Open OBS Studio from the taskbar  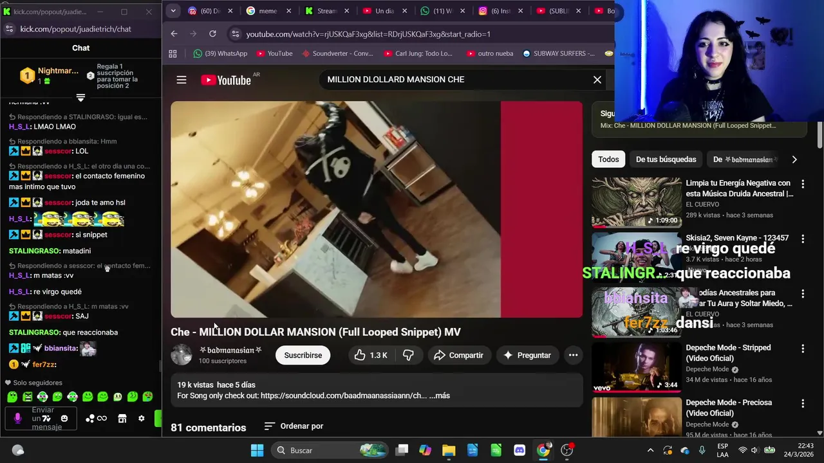[567, 450]
